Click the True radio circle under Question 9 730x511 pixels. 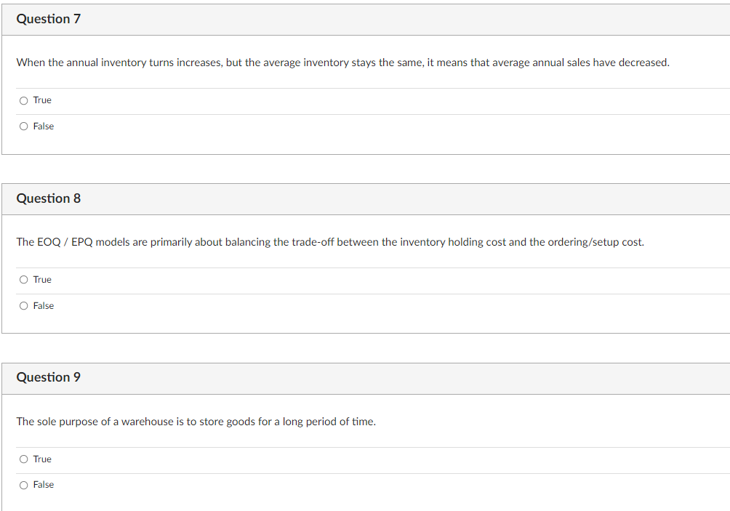click(x=23, y=459)
